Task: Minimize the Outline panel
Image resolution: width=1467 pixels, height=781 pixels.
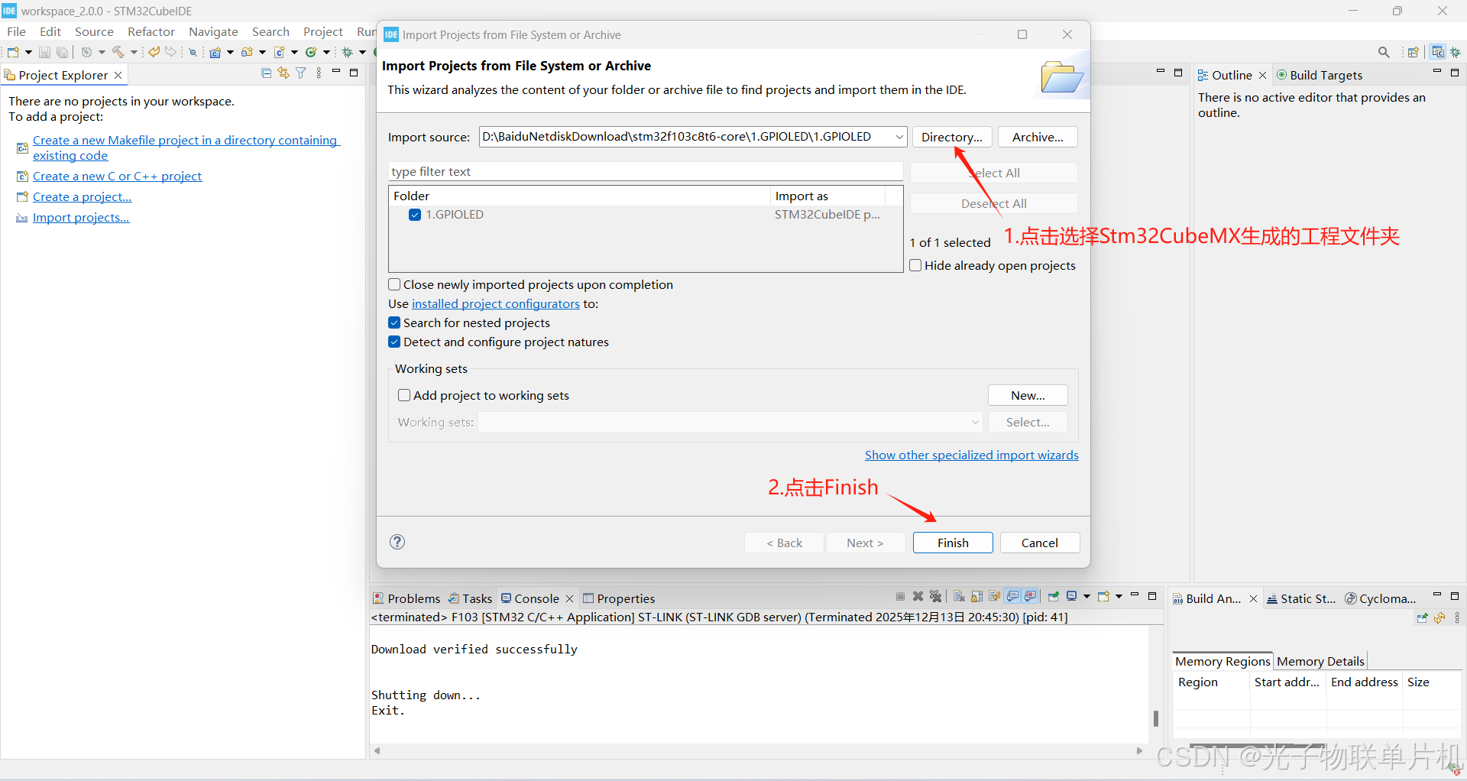Action: tap(1436, 72)
